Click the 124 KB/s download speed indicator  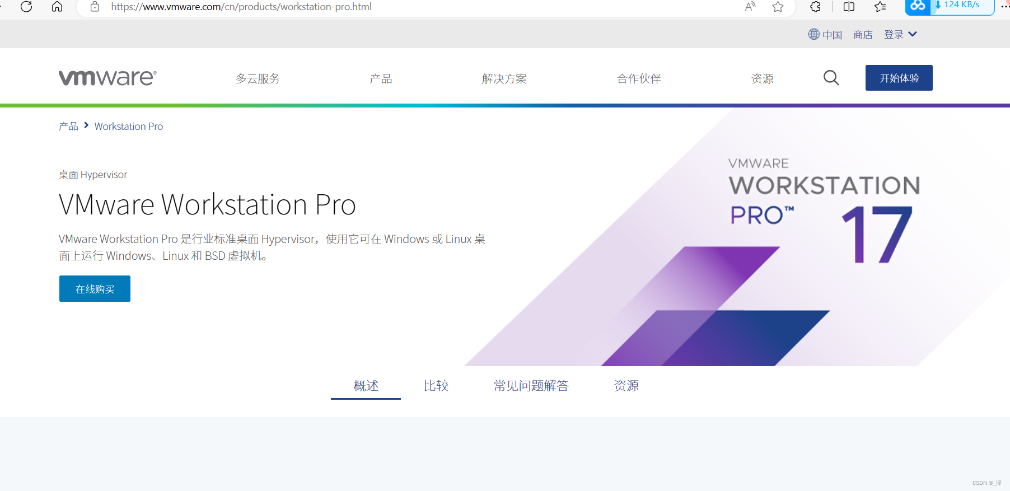(x=962, y=5)
